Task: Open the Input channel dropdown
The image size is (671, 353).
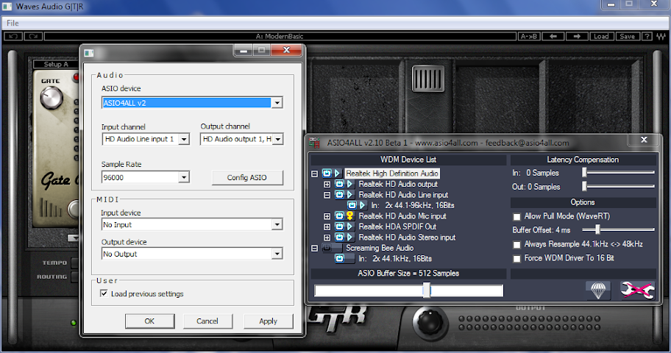Action: pos(184,139)
